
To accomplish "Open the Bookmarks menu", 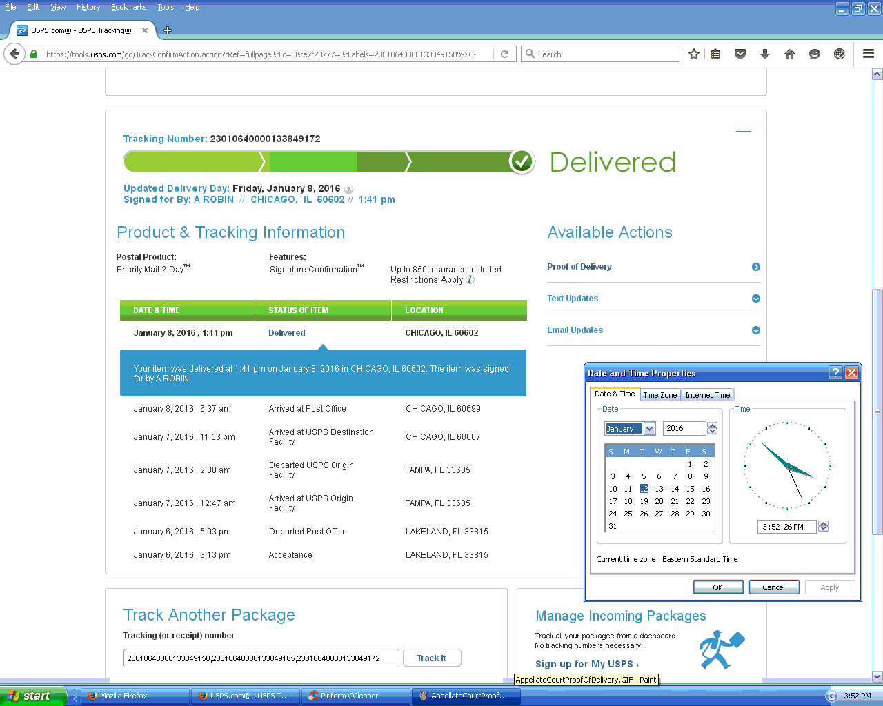I will pos(128,7).
